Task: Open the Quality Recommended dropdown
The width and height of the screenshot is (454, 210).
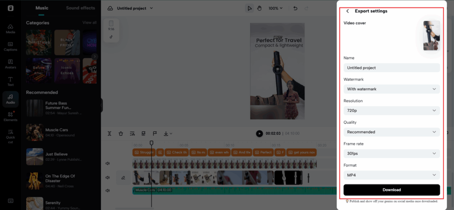Action: click(391, 132)
